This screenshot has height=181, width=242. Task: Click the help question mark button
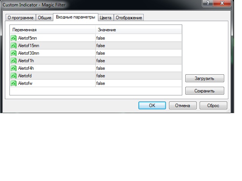click(208, 3)
